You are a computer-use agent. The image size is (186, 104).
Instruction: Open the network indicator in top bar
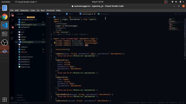pyautogui.click(x=172, y=2)
